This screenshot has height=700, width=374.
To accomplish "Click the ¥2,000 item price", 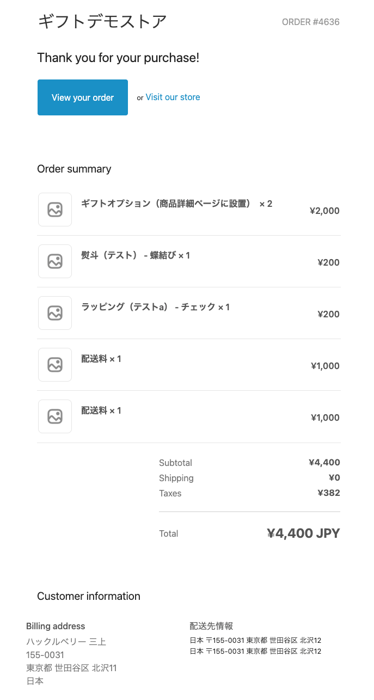I will (x=324, y=211).
